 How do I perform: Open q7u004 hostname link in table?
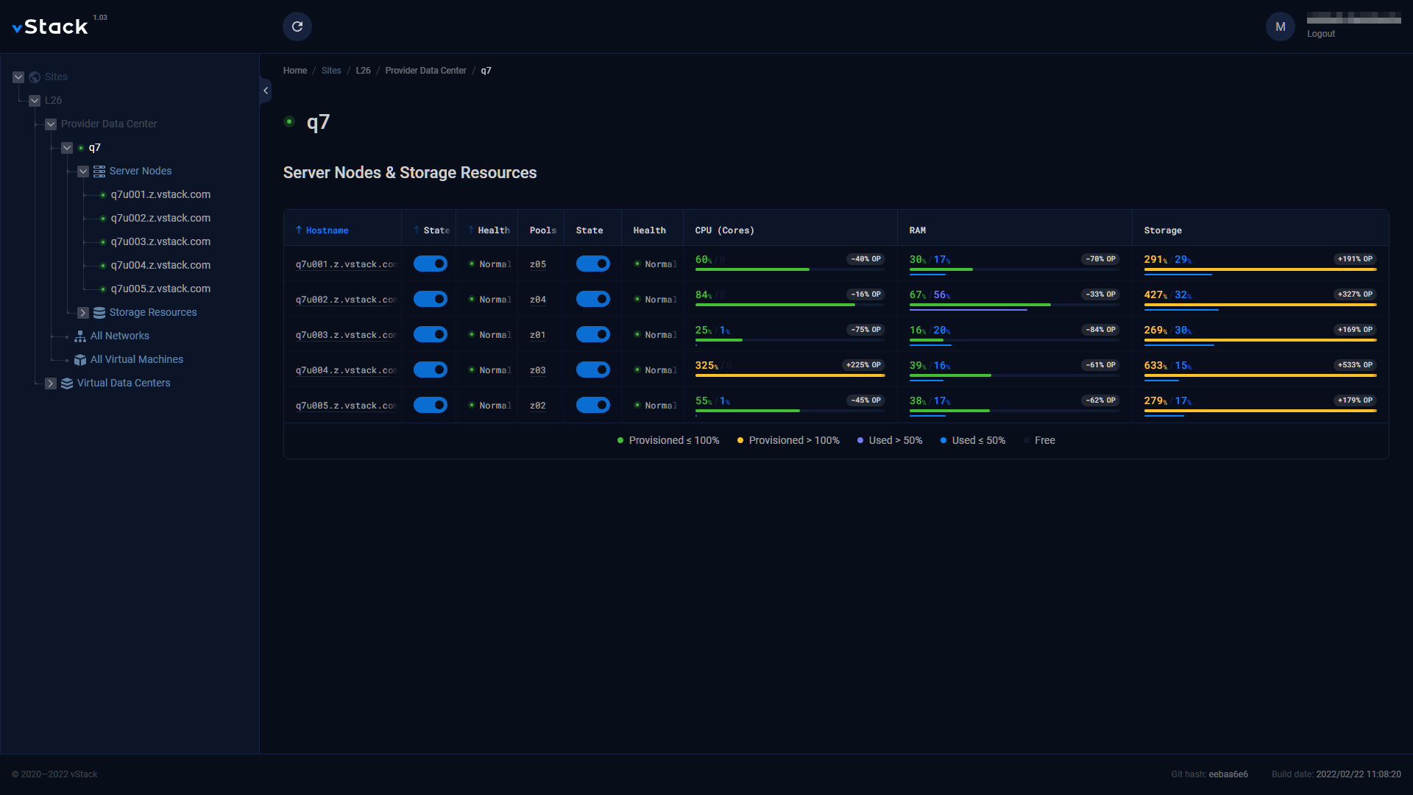346,370
